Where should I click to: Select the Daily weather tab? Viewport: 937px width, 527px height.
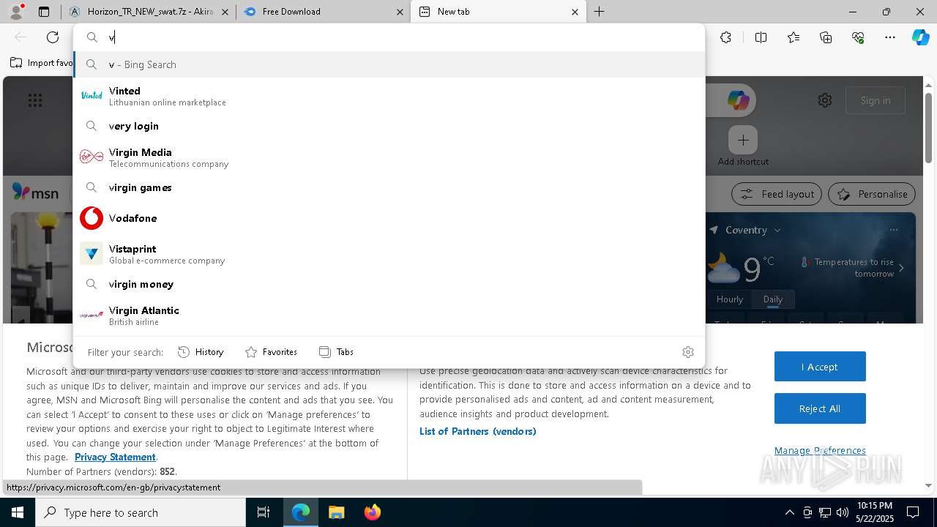point(773,299)
